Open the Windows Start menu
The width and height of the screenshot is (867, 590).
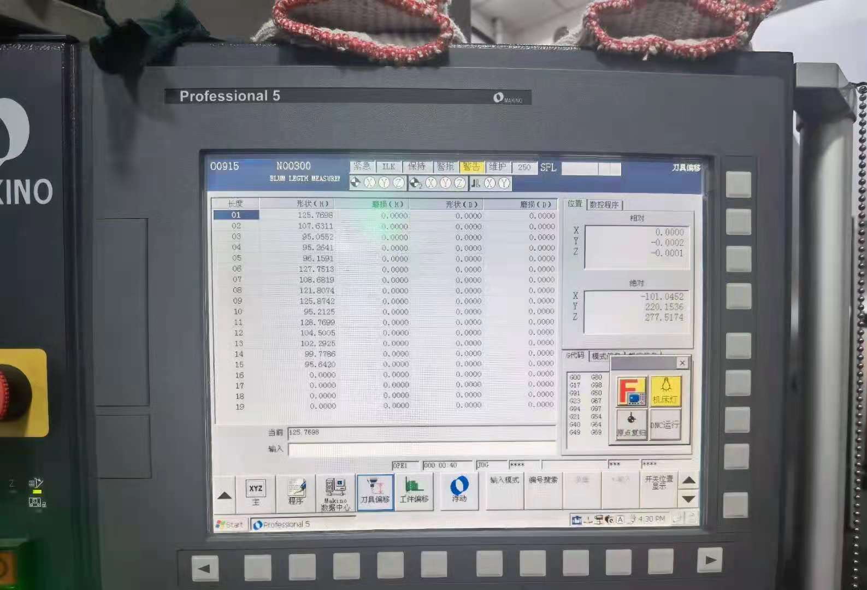[x=230, y=524]
